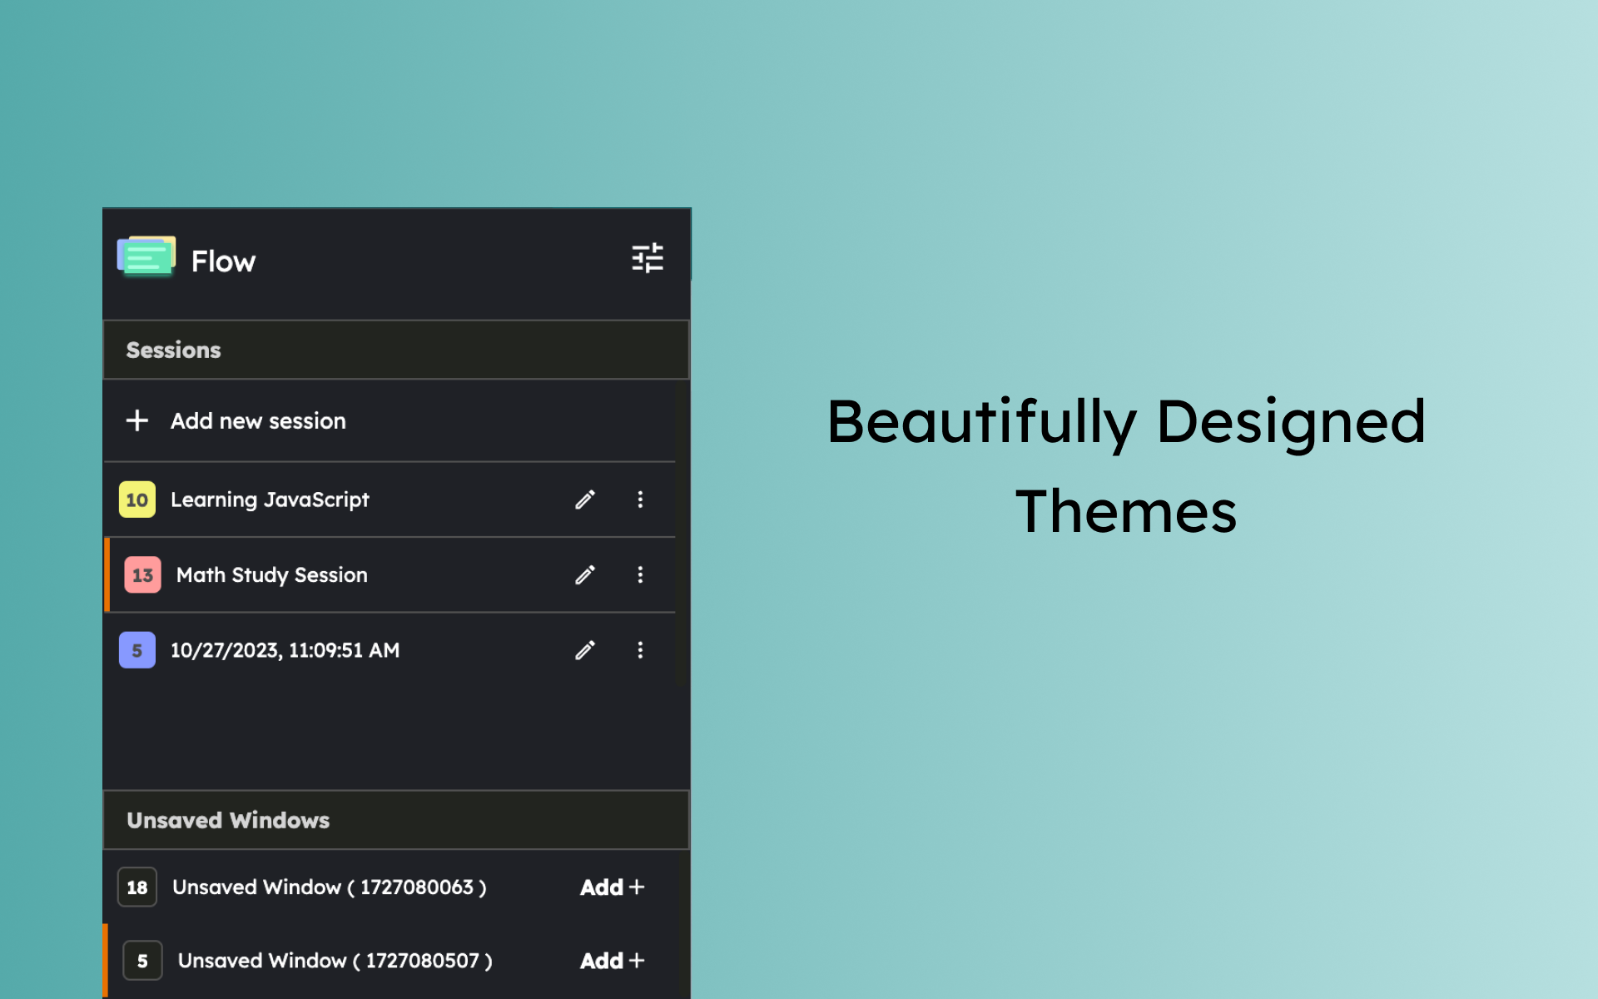Open Math Study Session three-dot menu

point(640,575)
